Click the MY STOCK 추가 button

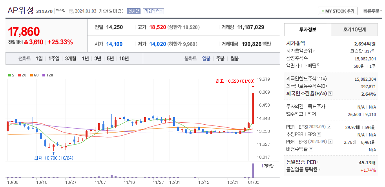[x=338, y=11]
